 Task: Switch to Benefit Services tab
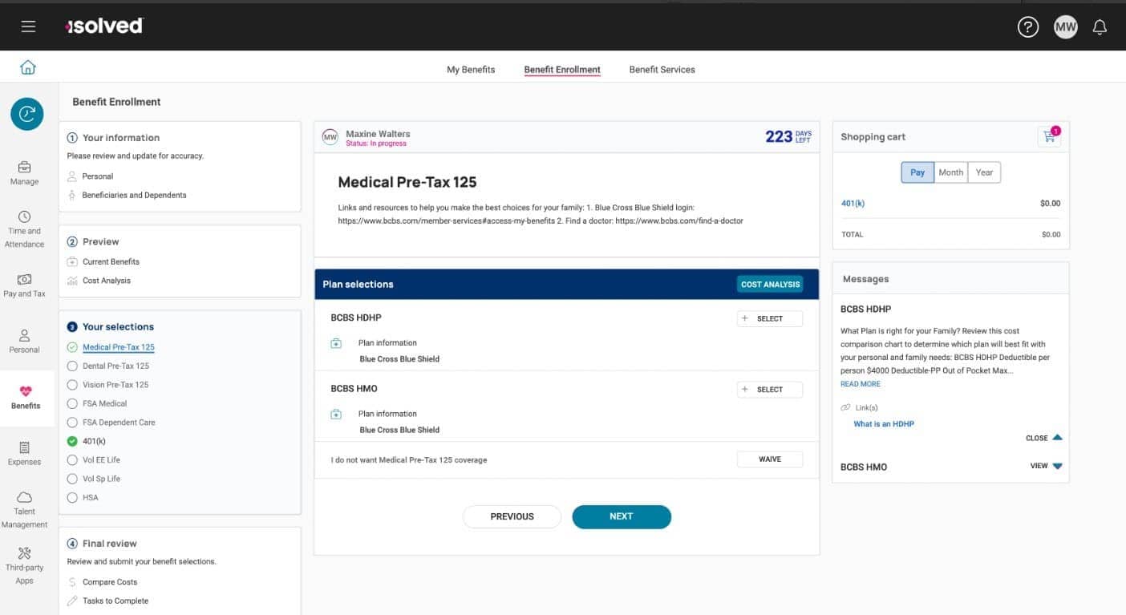[662, 70]
